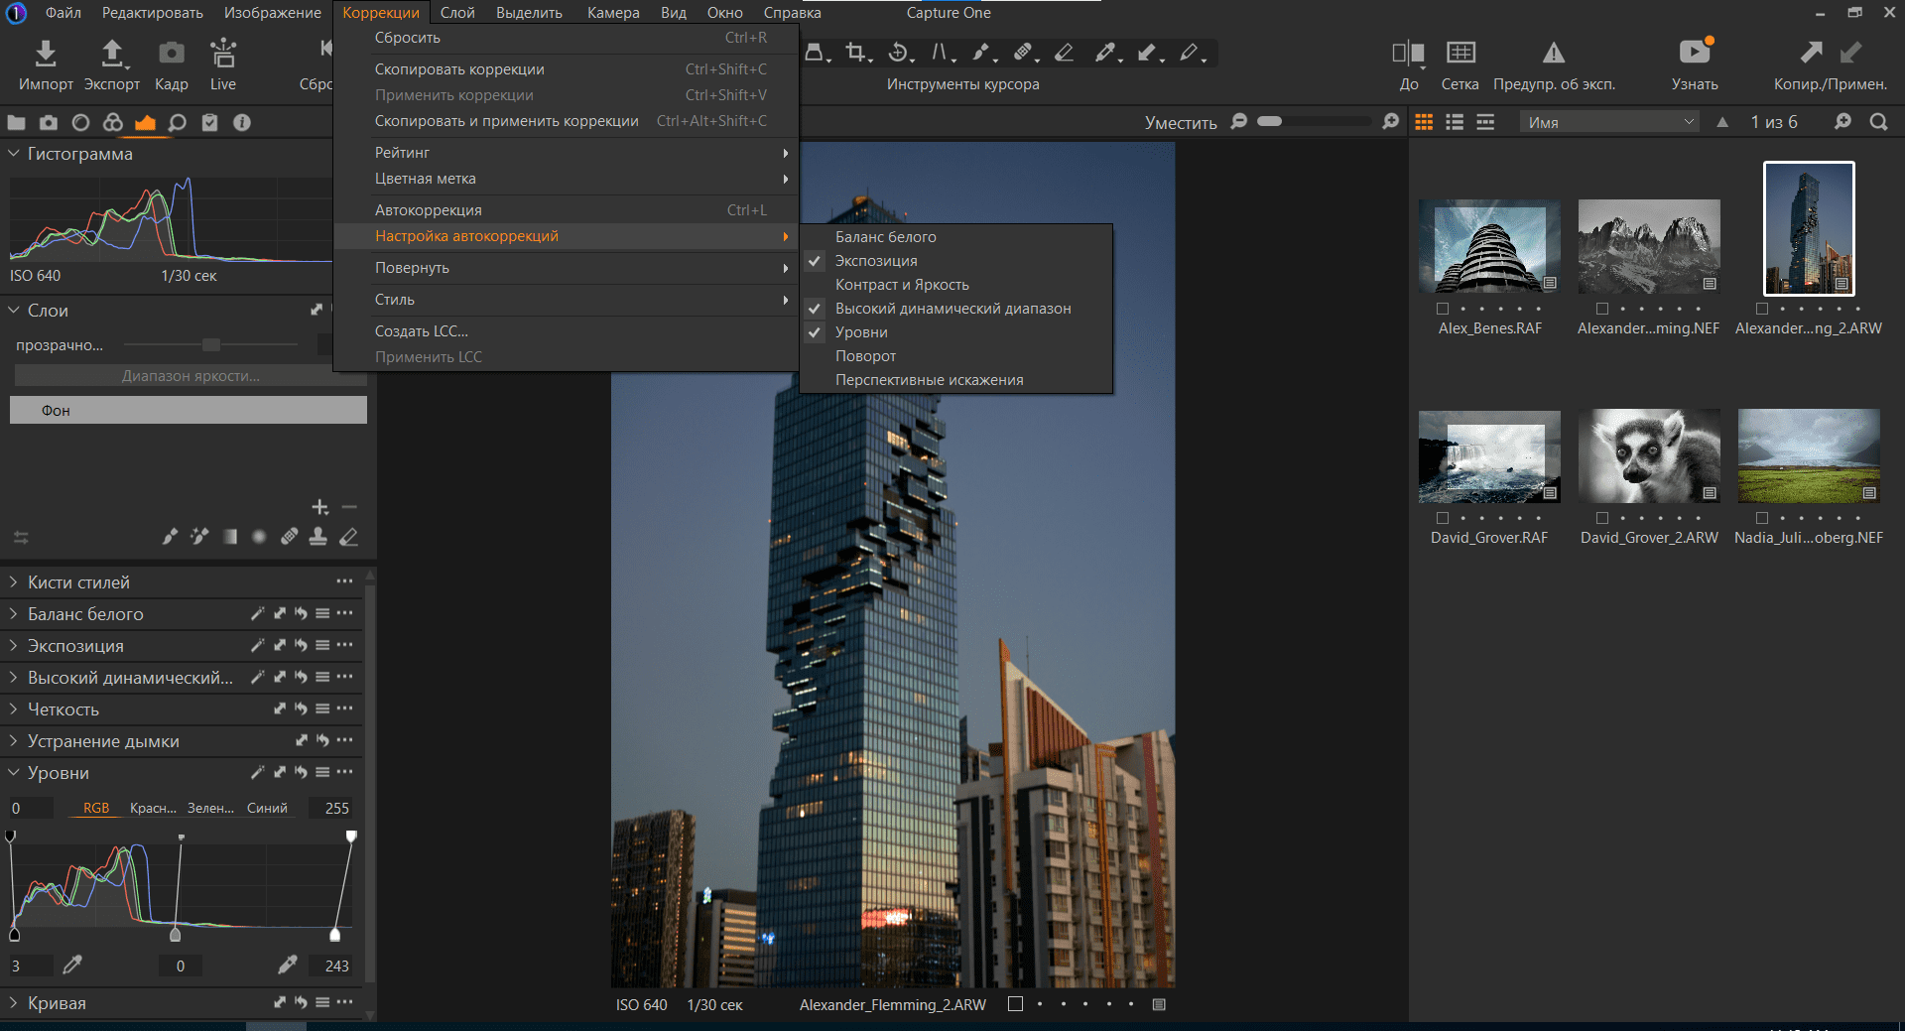
Task: Expand the Exposure tool panel
Action: 75,646
